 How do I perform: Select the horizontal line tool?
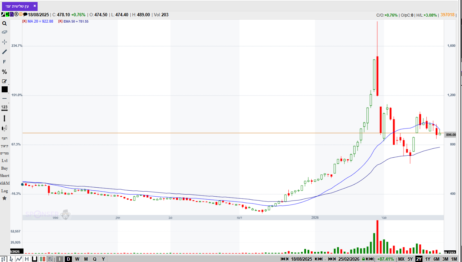4,98
